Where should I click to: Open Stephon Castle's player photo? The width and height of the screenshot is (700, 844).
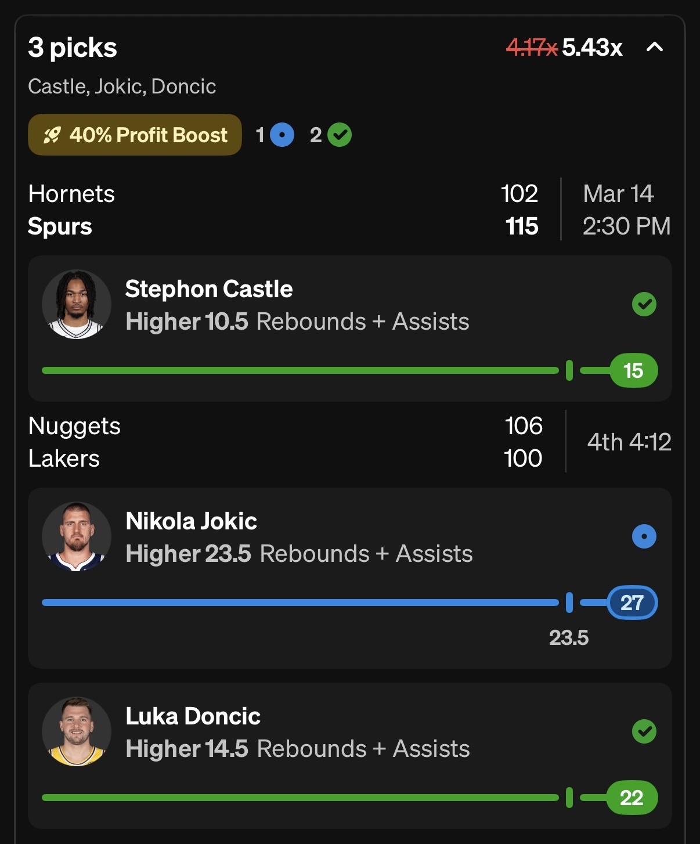point(77,304)
